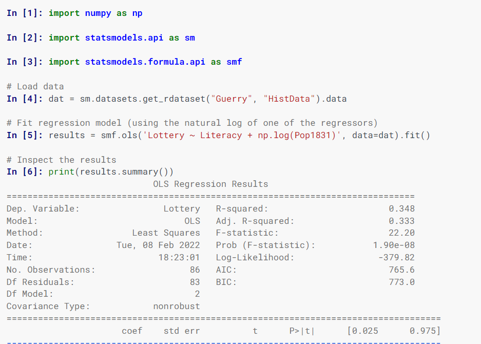Click the R-squared value 0.348
Viewport: 481px width, 344px height.
click(401, 208)
